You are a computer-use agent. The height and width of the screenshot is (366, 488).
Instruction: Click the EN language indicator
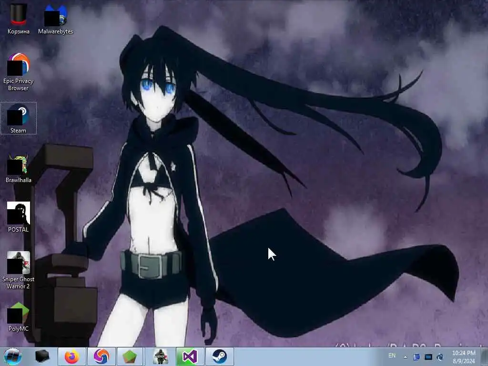[392, 356]
